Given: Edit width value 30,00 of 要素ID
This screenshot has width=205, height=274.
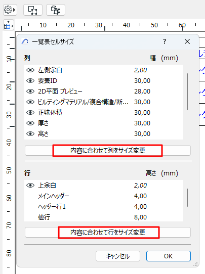Looking at the screenshot, I should click(142, 81).
